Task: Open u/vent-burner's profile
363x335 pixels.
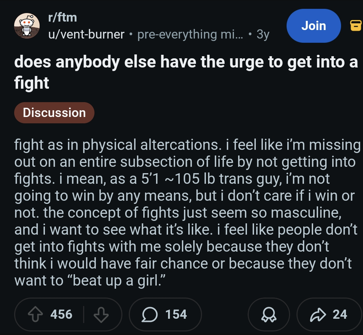Action: click(x=86, y=34)
